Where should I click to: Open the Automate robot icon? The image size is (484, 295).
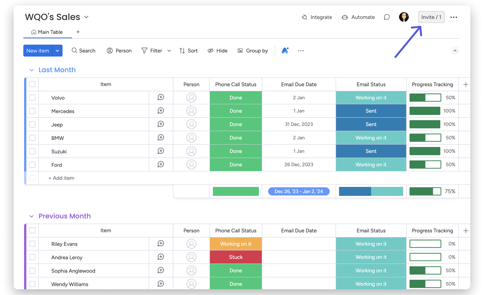(345, 17)
